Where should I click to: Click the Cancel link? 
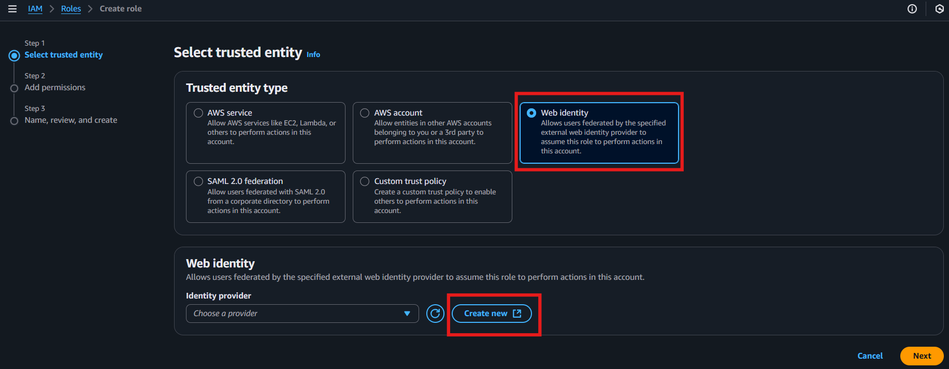coord(870,356)
